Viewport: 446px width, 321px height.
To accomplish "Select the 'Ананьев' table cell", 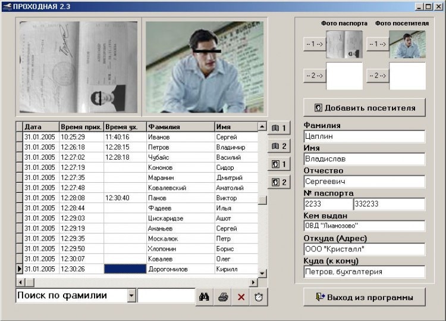I will [181, 229].
